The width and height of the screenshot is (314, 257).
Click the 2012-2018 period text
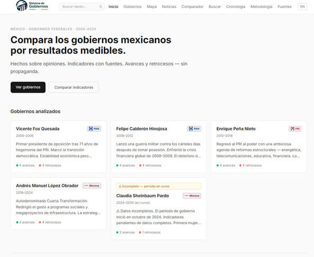[225, 135]
